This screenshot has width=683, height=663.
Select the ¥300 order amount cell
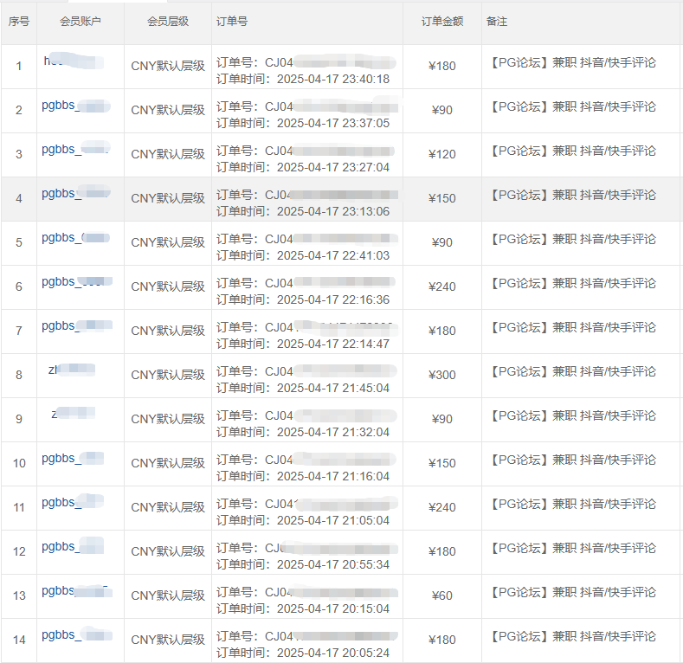[x=441, y=375]
